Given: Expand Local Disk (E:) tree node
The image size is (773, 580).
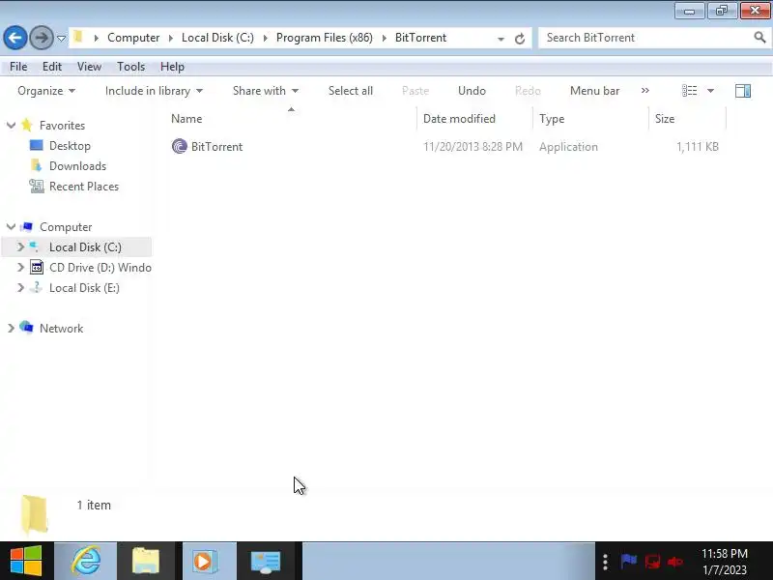Looking at the screenshot, I should (20, 287).
